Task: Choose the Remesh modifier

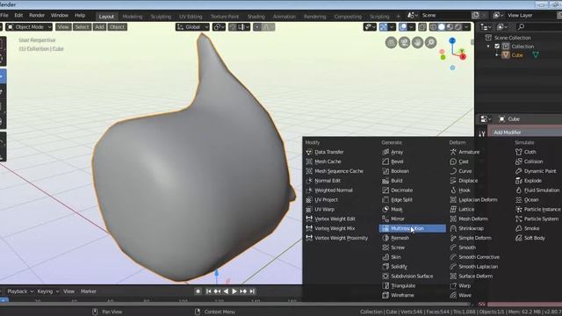Action: click(x=396, y=238)
